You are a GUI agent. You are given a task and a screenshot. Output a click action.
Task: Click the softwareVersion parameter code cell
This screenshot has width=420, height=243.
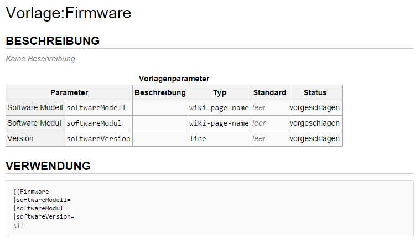tap(98, 139)
